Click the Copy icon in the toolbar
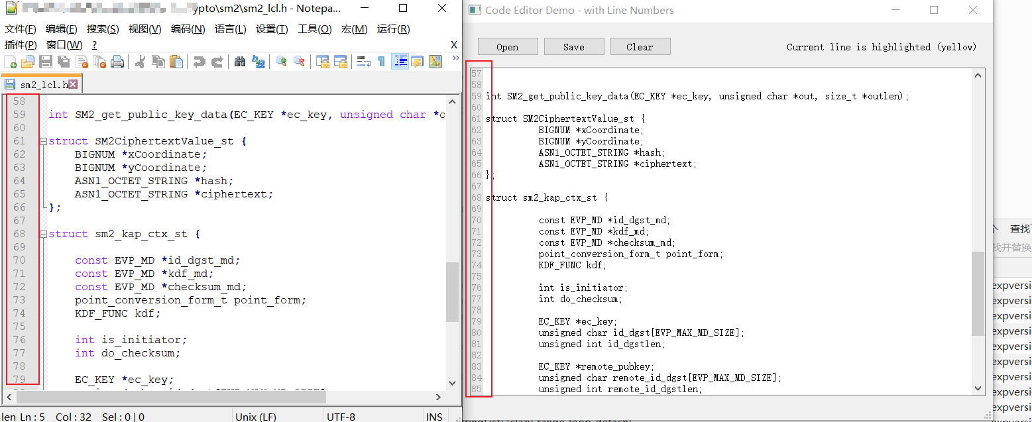This screenshot has height=422, width=1032. point(158,62)
